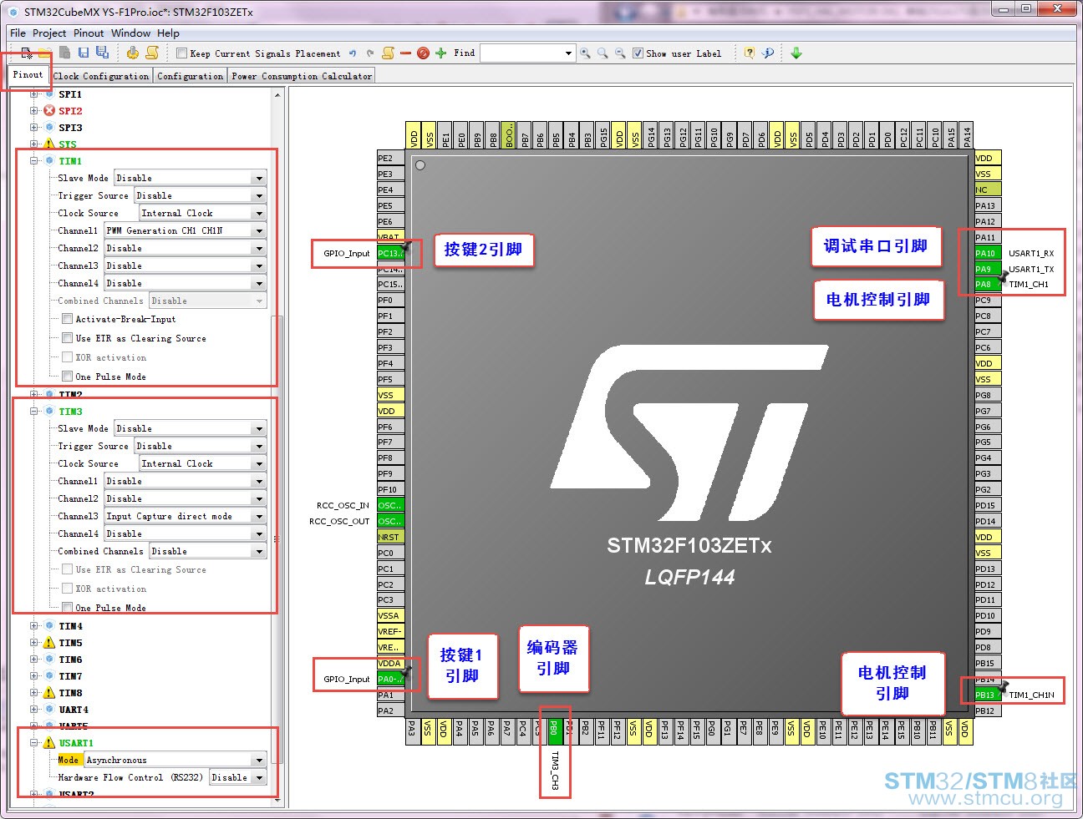1083x819 pixels.
Task: Click the green plus expand icon
Action: tap(441, 53)
